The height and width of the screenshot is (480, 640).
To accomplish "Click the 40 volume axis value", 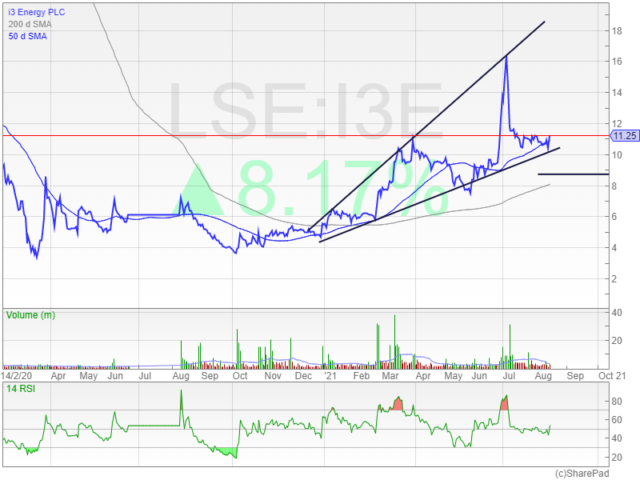I will click(616, 313).
